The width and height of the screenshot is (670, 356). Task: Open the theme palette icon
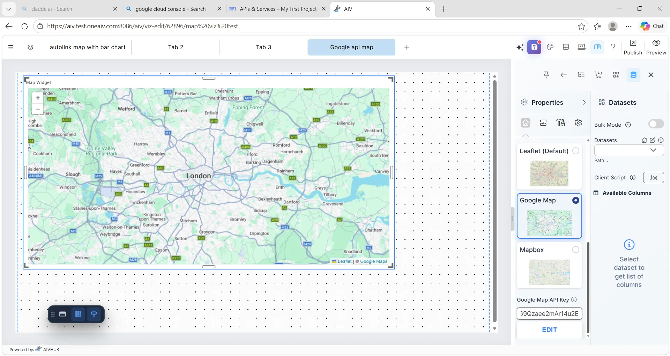click(550, 47)
